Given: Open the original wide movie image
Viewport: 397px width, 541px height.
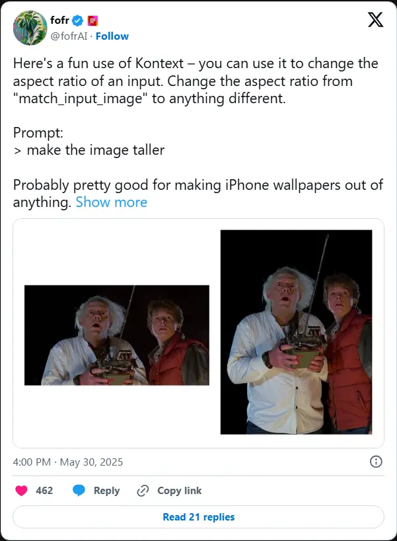Looking at the screenshot, I should (x=117, y=335).
